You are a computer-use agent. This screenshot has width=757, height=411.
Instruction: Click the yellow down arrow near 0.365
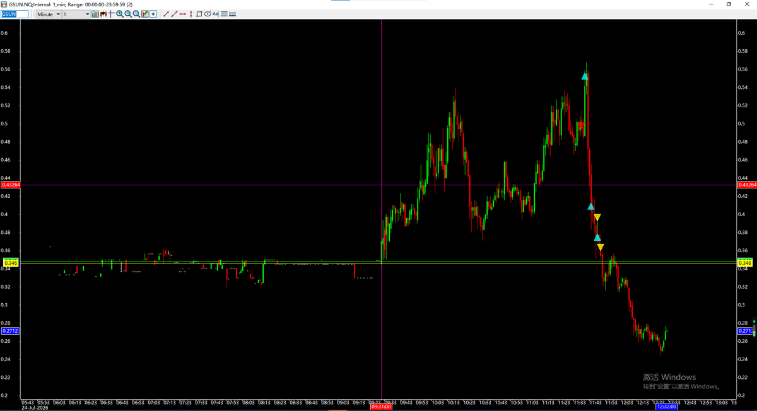coord(601,247)
